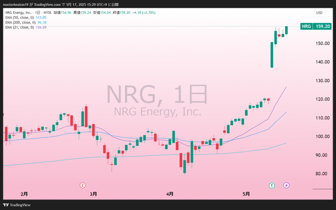Select the EMA (50, close, 0) indicator legend

click(19, 18)
